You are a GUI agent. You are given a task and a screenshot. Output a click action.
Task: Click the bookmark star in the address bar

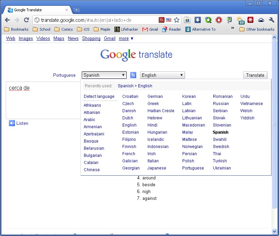[176, 20]
